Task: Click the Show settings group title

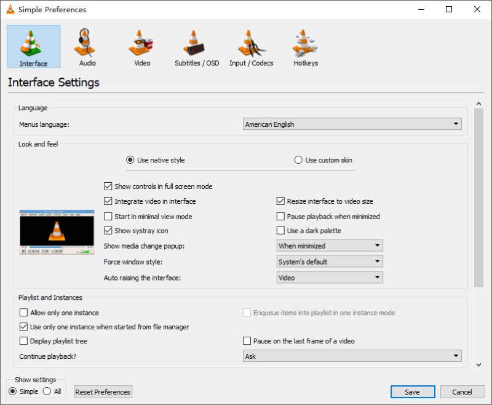Action: point(36,380)
